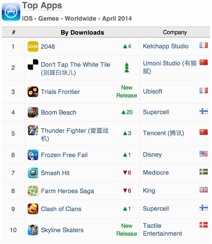Open the Skyline Skaters app icon
The height and width of the screenshot is (244, 212).
click(33, 230)
